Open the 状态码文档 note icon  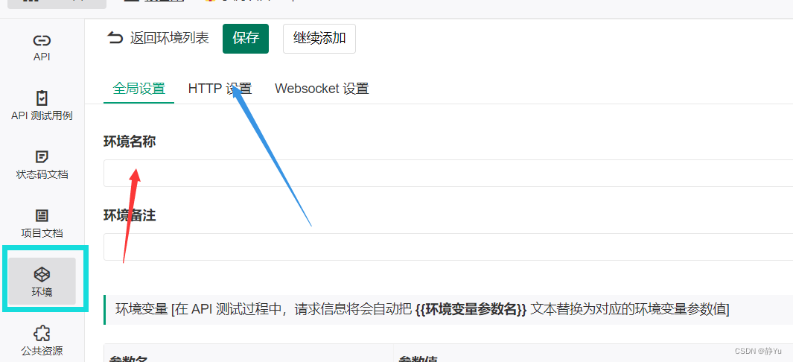[42, 156]
